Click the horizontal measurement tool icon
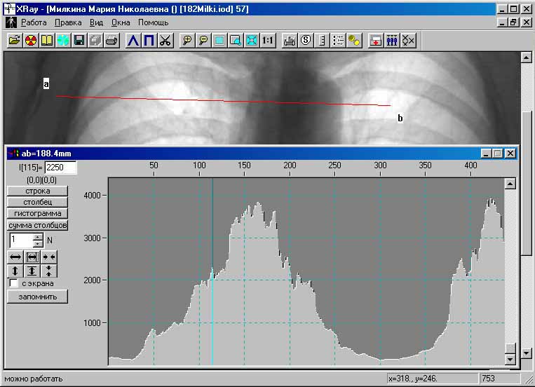This screenshot has height=387, width=535. click(290, 41)
